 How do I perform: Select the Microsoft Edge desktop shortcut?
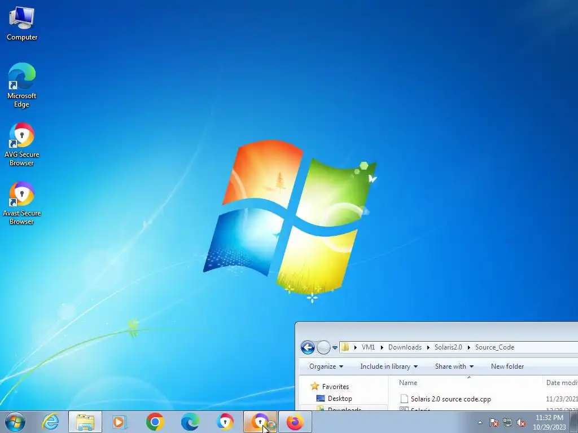[x=22, y=85]
